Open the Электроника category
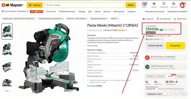The image size is (191, 99). pyautogui.click(x=119, y=12)
